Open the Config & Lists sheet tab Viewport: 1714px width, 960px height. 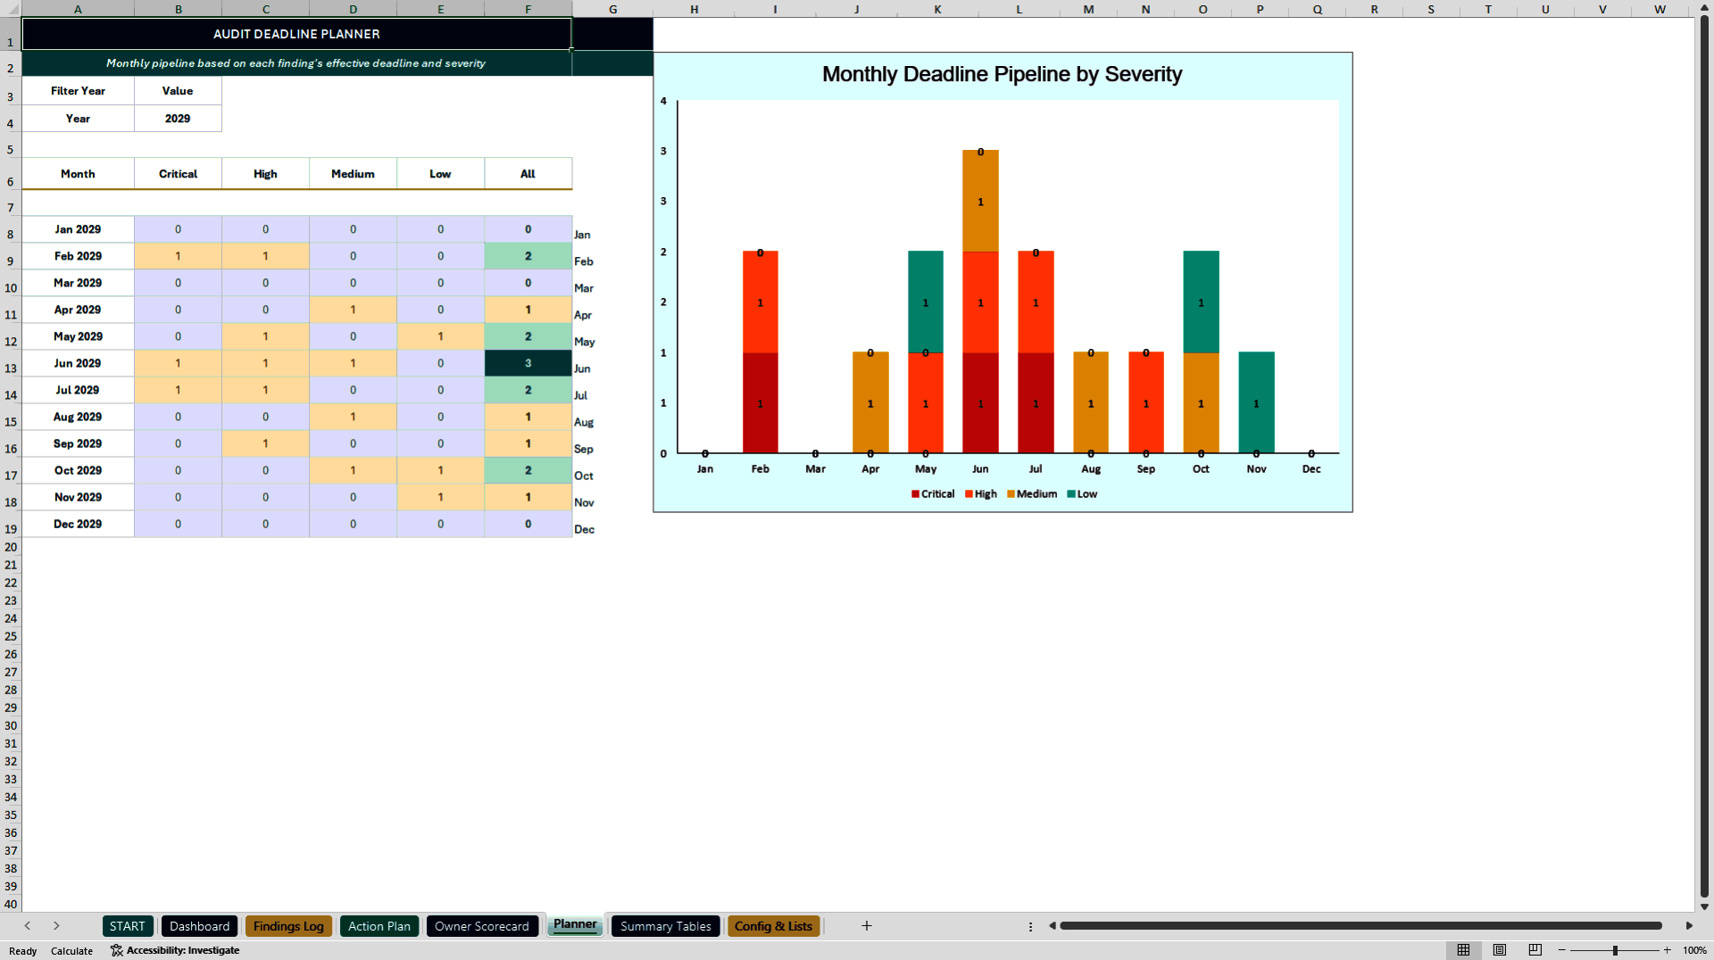pyautogui.click(x=773, y=926)
